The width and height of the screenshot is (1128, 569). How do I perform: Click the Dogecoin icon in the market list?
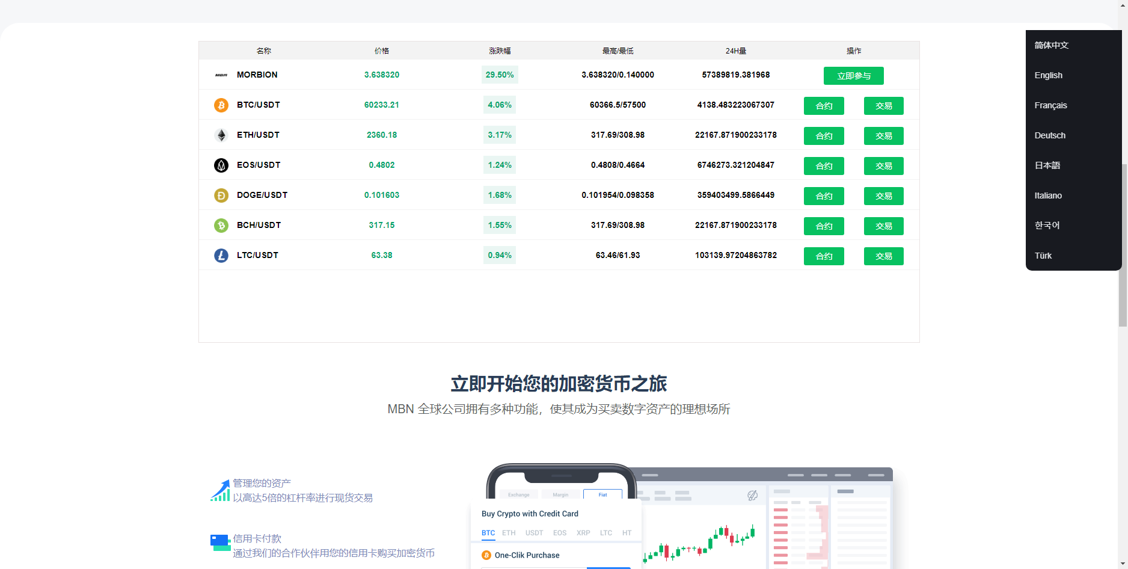[221, 195]
